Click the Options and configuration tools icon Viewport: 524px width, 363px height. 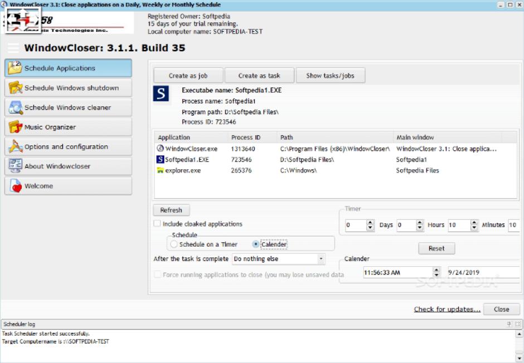click(16, 146)
